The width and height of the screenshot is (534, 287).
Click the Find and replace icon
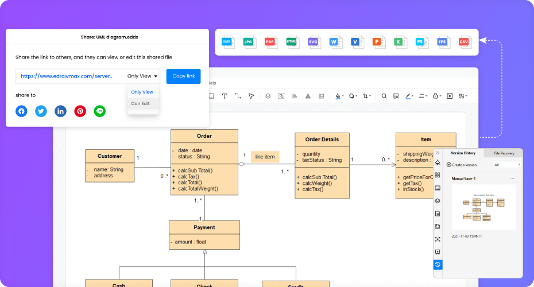pyautogui.click(x=396, y=96)
